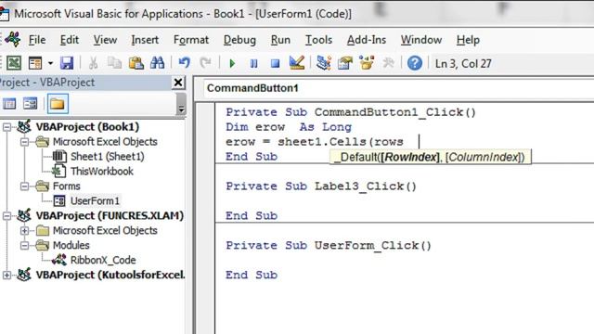Click the Ln 3, Col 27 position indicator
This screenshot has width=594, height=334.
463,63
